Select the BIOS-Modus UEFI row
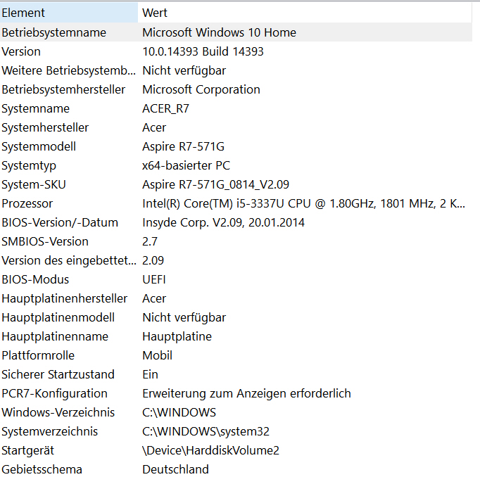Image resolution: width=480 pixels, height=477 pixels. pyautogui.click(x=236, y=279)
